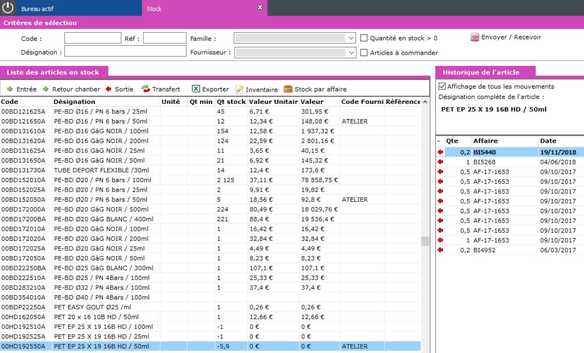
Task: Open the Fournisseur dropdown
Action: point(352,53)
